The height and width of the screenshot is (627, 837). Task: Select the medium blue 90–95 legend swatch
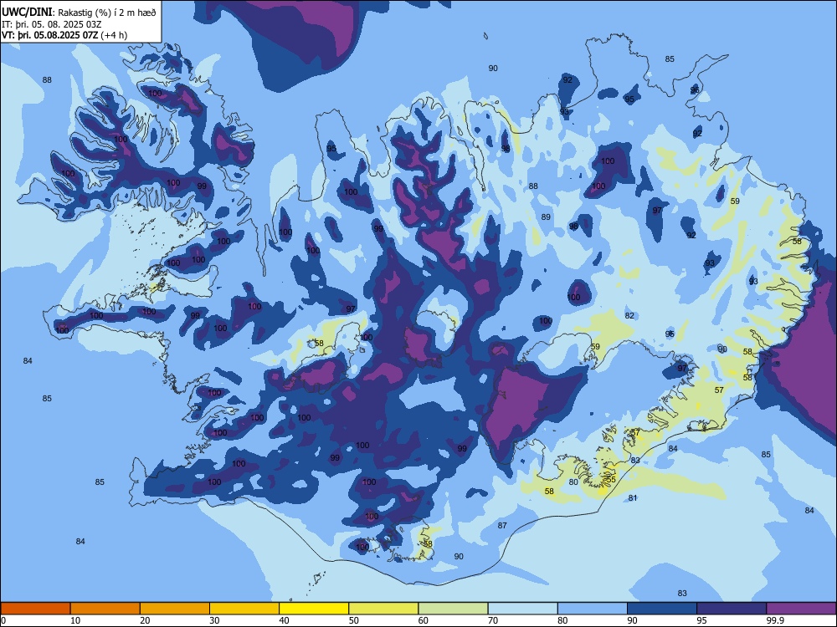click(x=662, y=609)
